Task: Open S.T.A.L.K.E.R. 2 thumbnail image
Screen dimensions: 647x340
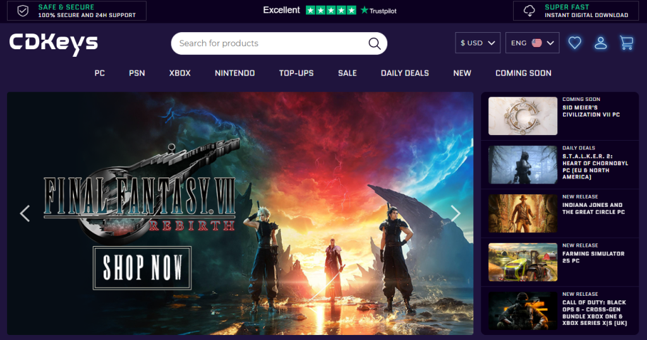Action: pyautogui.click(x=523, y=165)
